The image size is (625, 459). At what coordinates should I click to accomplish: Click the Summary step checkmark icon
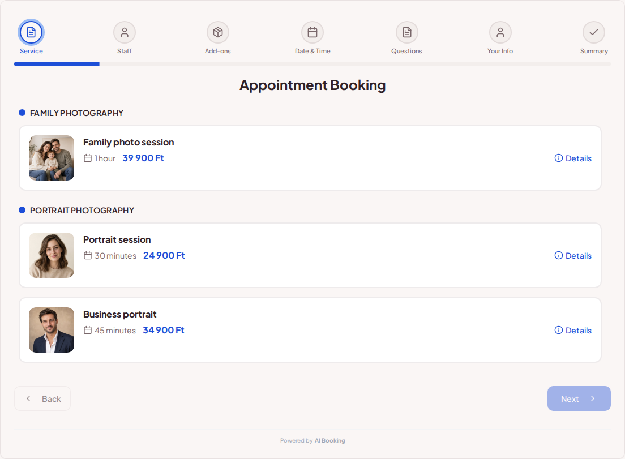594,32
